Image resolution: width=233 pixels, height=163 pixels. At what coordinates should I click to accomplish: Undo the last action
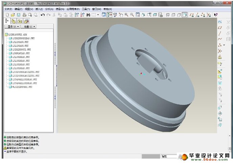click(x=43, y=15)
